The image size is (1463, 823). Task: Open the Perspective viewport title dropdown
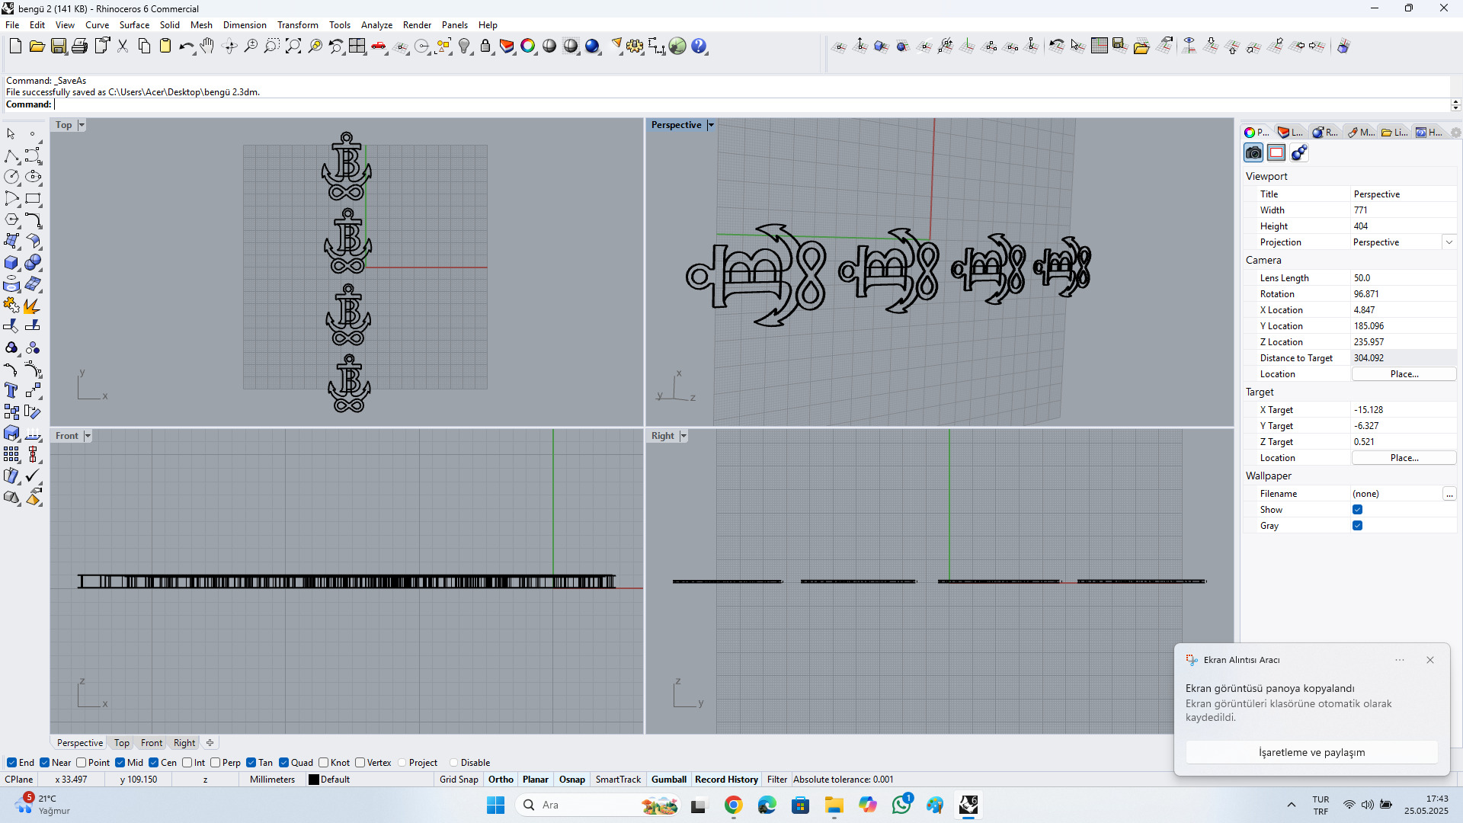[711, 125]
